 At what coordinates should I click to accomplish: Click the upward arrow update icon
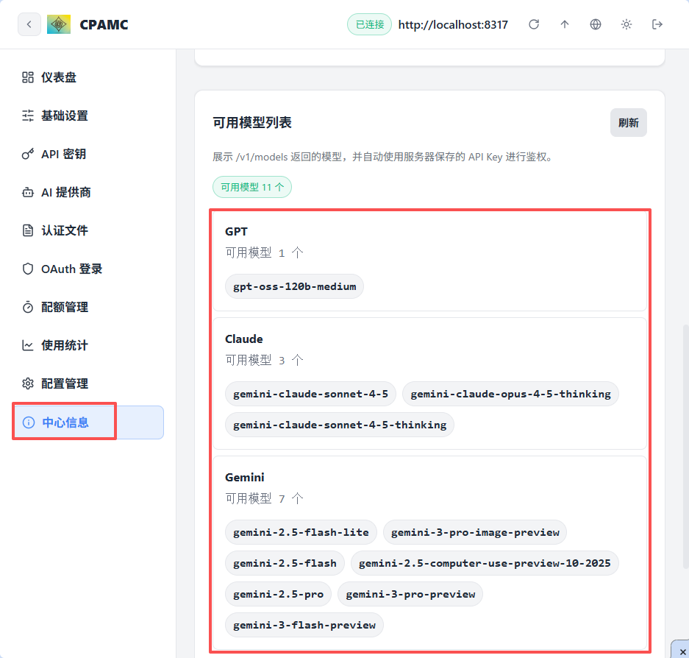[x=565, y=24]
